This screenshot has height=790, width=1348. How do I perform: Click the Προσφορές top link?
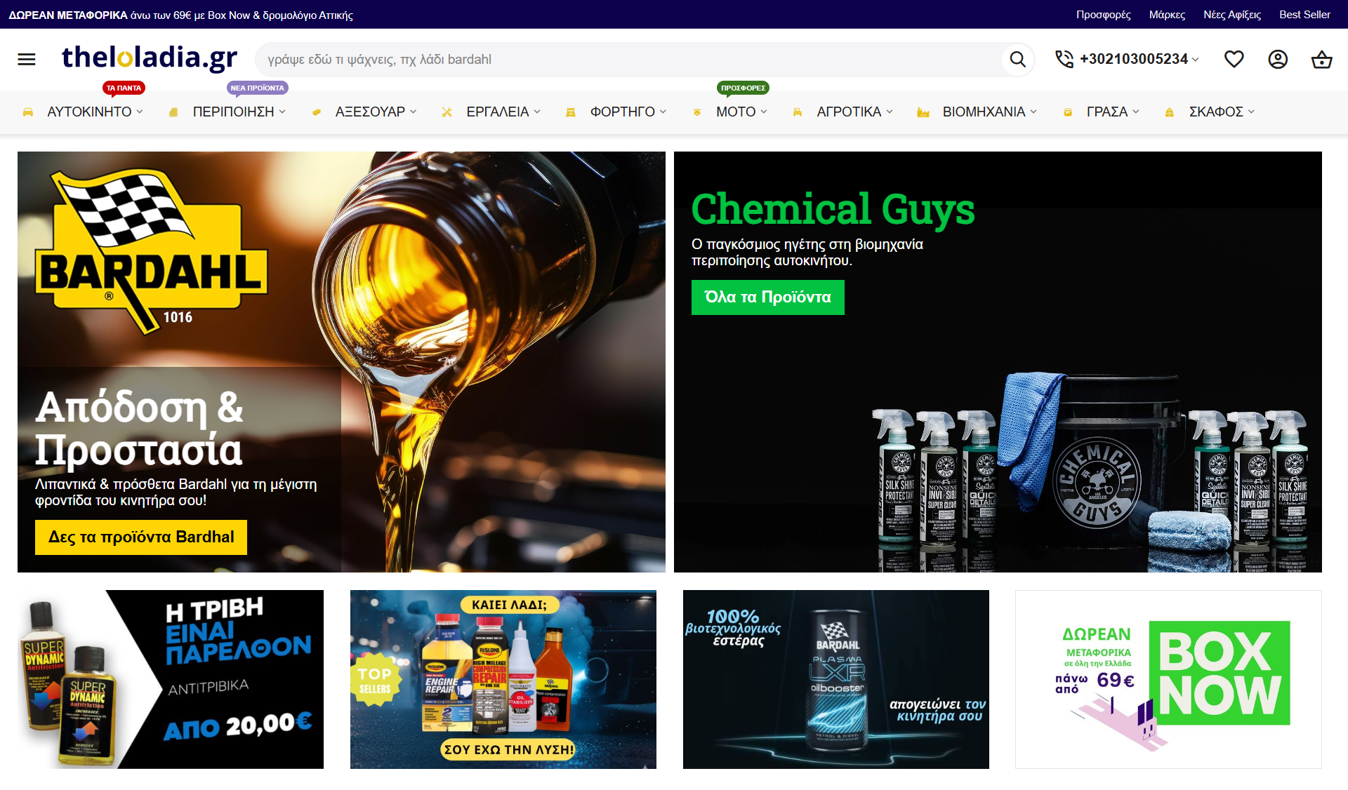[1104, 15]
